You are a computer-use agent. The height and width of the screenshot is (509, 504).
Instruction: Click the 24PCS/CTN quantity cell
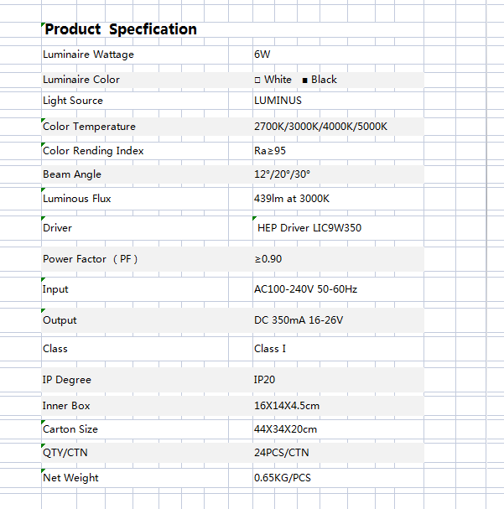[x=282, y=454]
